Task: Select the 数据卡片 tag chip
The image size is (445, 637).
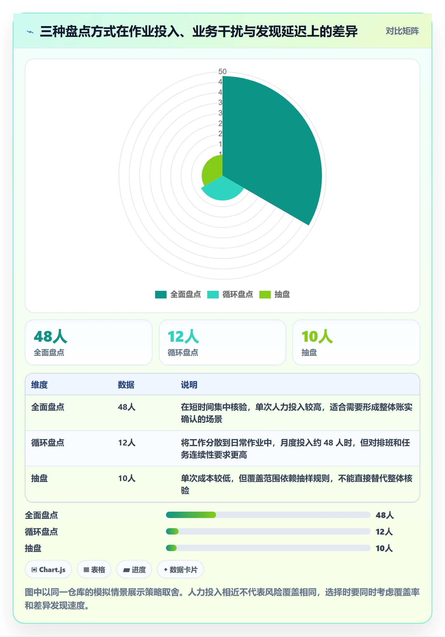Action: tap(181, 570)
